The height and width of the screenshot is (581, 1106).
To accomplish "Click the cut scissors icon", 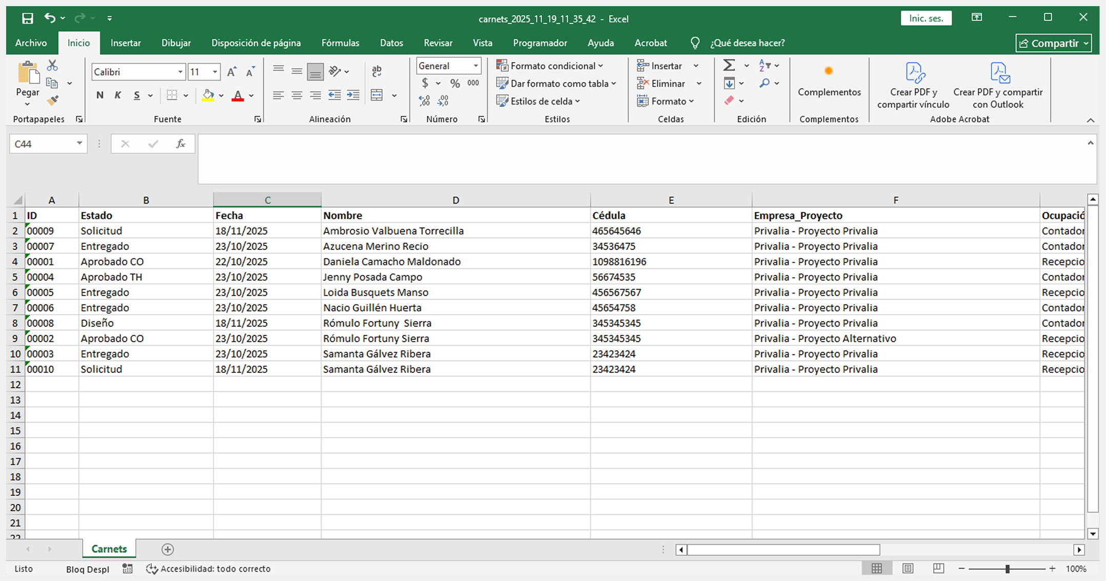I will click(52, 65).
